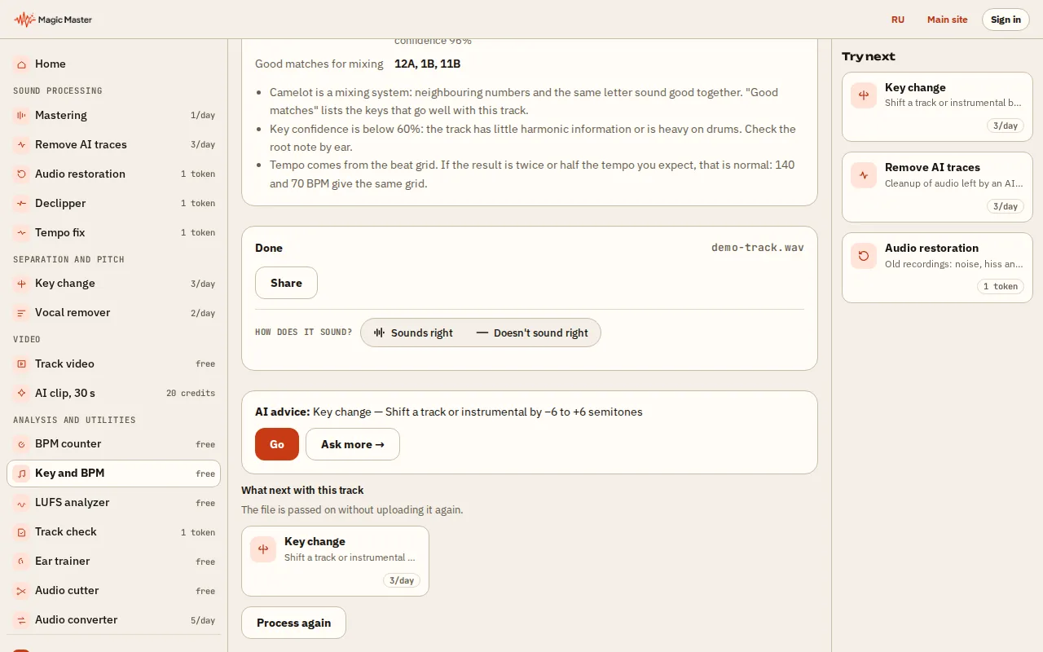Open the BPM counter menu item
The image size is (1043, 652).
point(114,444)
